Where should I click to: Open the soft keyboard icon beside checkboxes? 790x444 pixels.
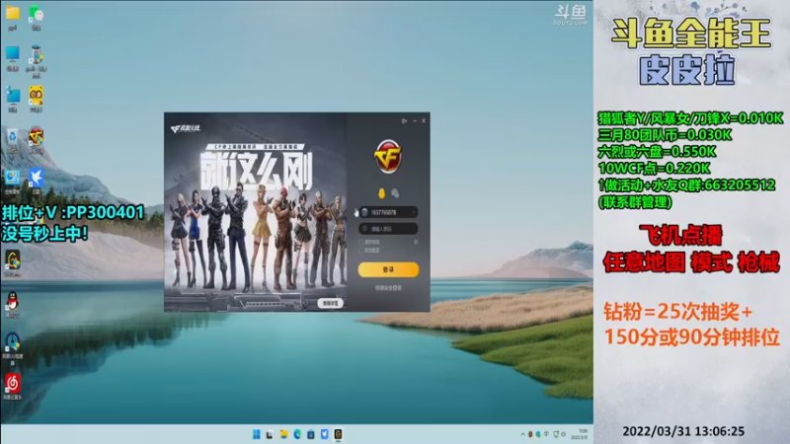(416, 242)
